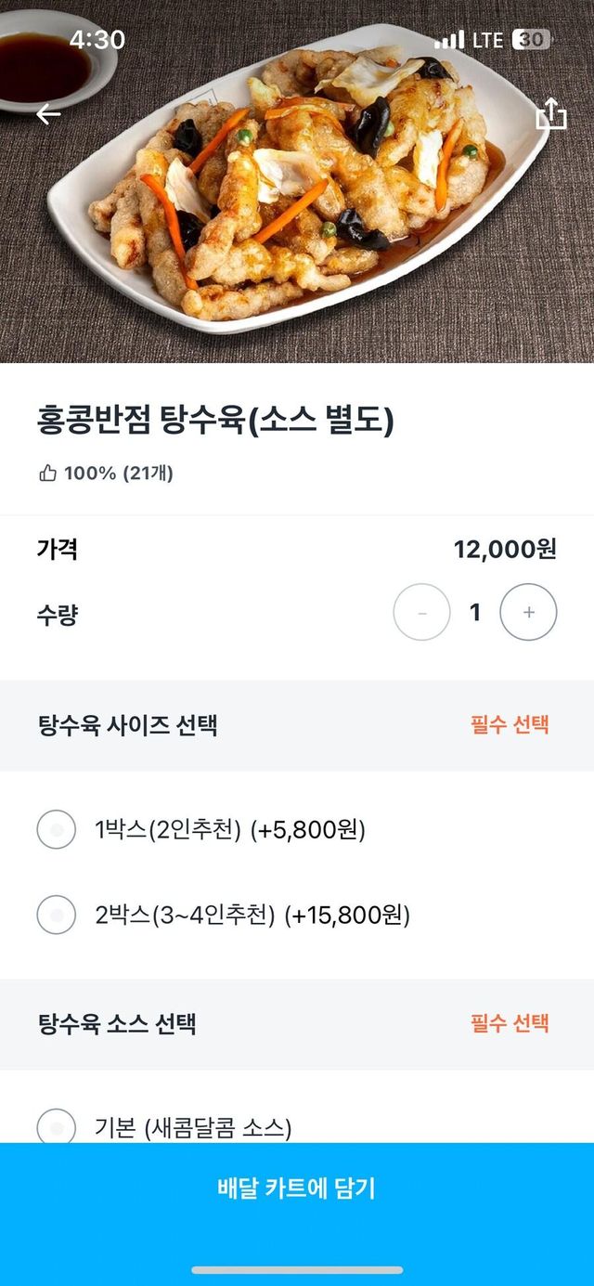This screenshot has height=1286, width=594.
Task: Increase quantity with the plus button
Action: (x=528, y=613)
